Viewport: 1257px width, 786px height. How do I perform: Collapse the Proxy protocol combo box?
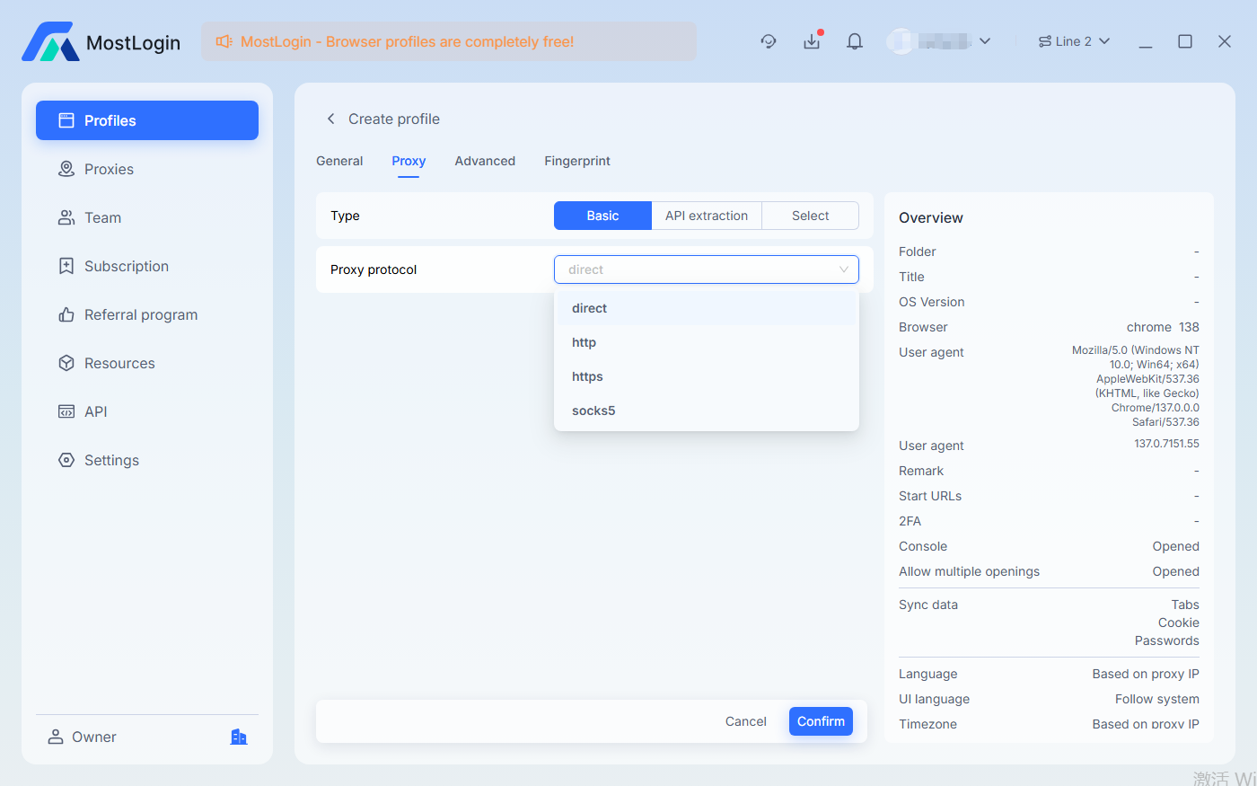click(x=707, y=269)
